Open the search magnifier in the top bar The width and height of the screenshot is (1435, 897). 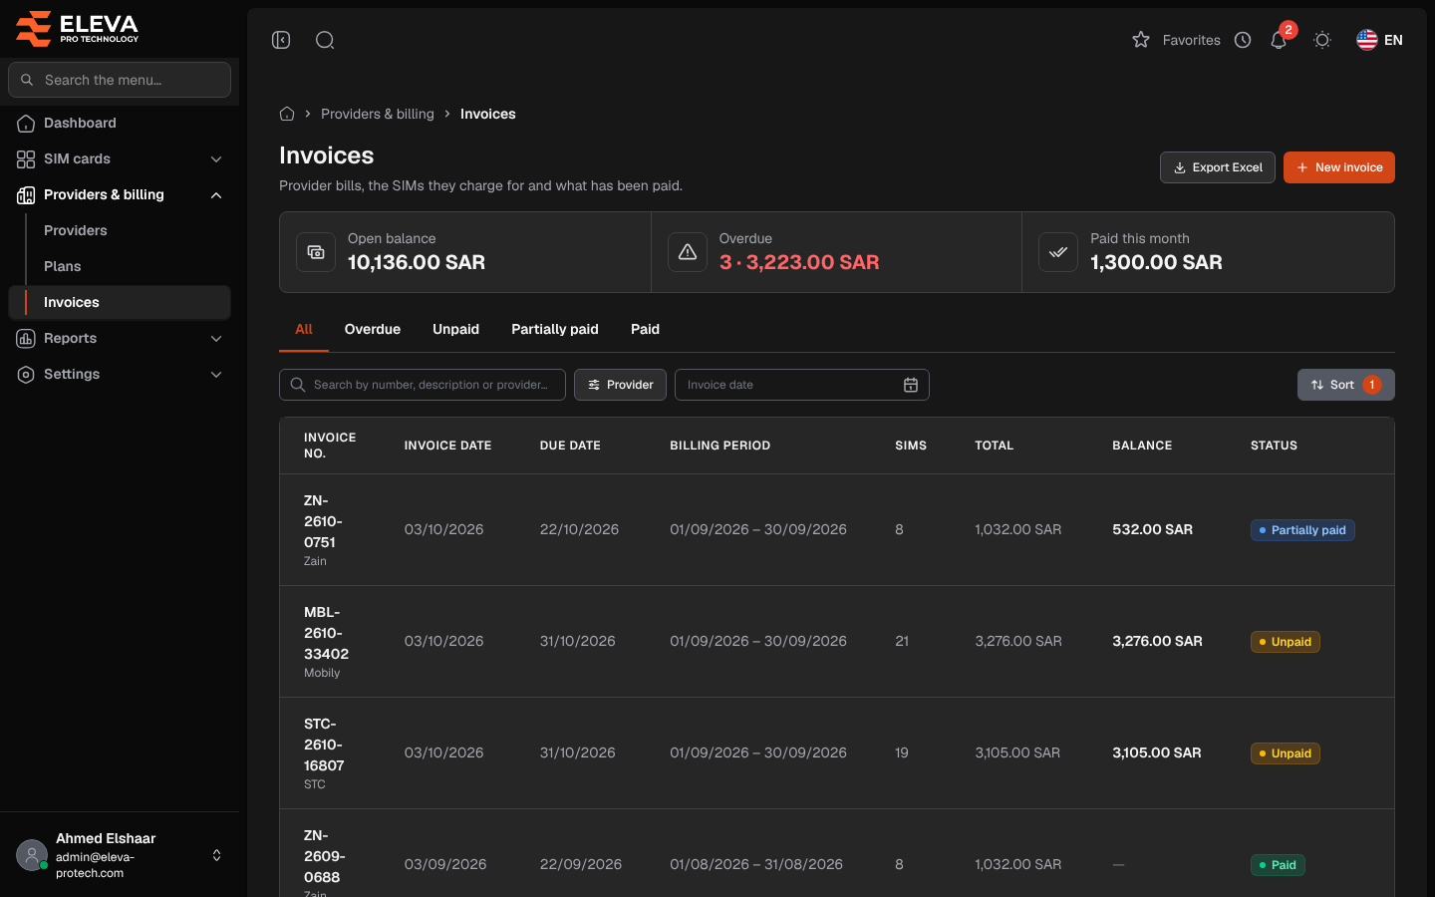(x=325, y=40)
